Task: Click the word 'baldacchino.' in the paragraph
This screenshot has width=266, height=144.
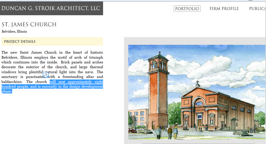Action: [x=12, y=82]
